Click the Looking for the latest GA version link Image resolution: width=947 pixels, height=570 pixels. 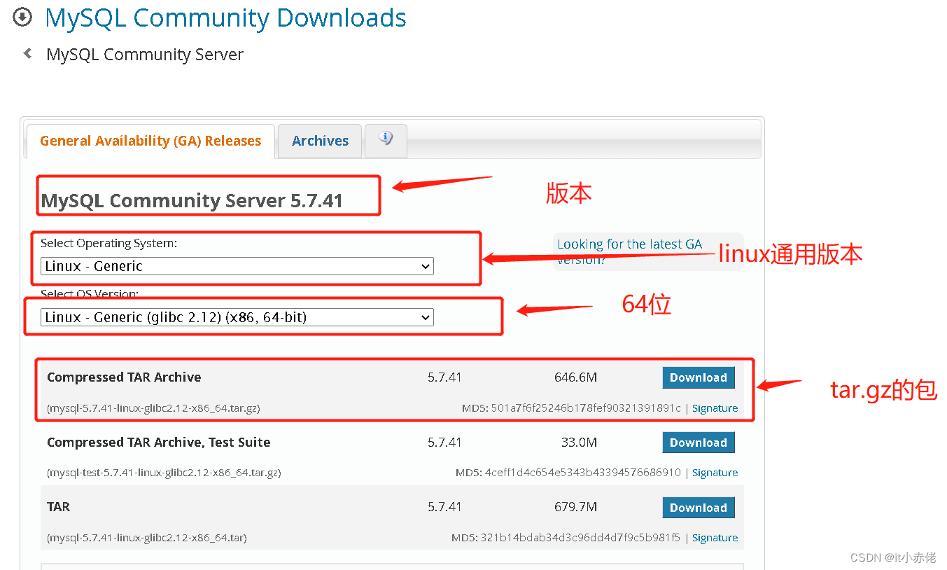pyautogui.click(x=629, y=244)
